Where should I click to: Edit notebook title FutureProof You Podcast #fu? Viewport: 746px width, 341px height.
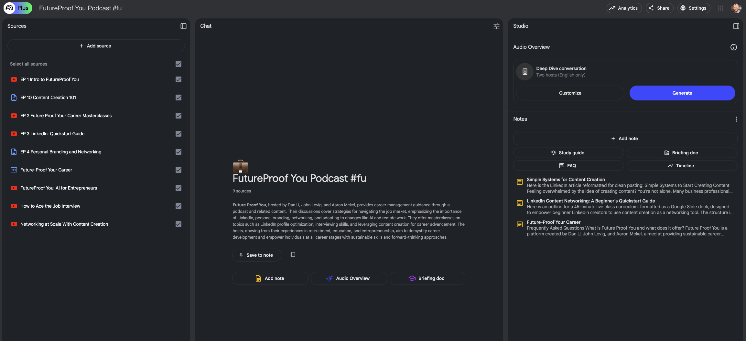pos(80,8)
